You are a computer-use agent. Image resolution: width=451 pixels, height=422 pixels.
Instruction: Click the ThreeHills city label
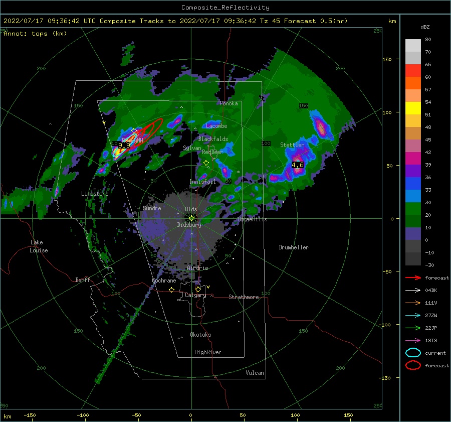[x=252, y=219]
